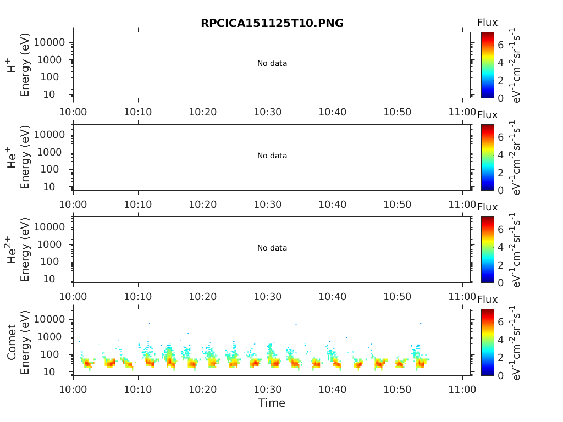Click the Comet ion burst near 10:15
The height and width of the screenshot is (422, 563).
coord(169,357)
